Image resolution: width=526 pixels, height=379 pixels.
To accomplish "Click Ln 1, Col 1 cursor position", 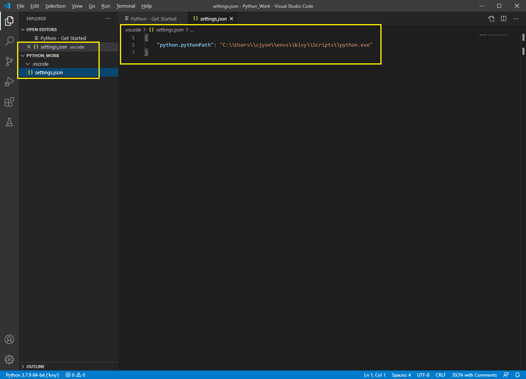I will pyautogui.click(x=375, y=375).
